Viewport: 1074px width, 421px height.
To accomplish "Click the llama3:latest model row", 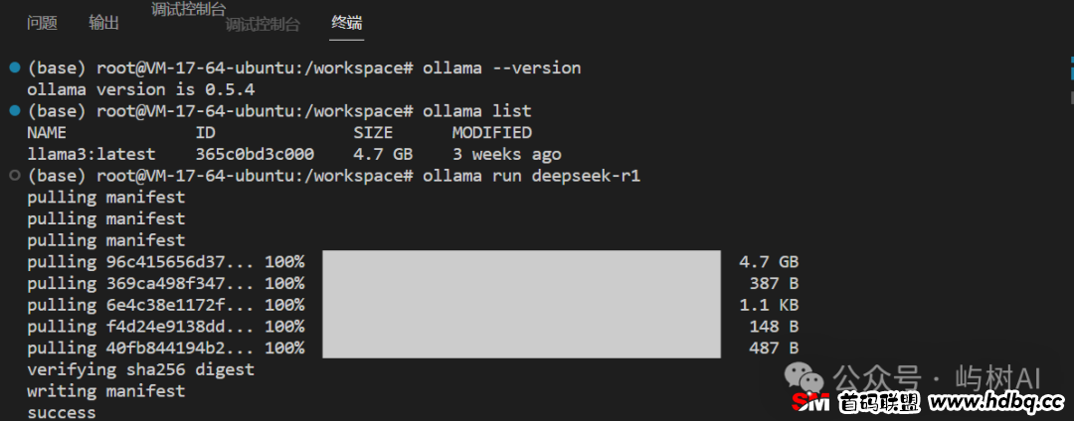I will tap(293, 154).
